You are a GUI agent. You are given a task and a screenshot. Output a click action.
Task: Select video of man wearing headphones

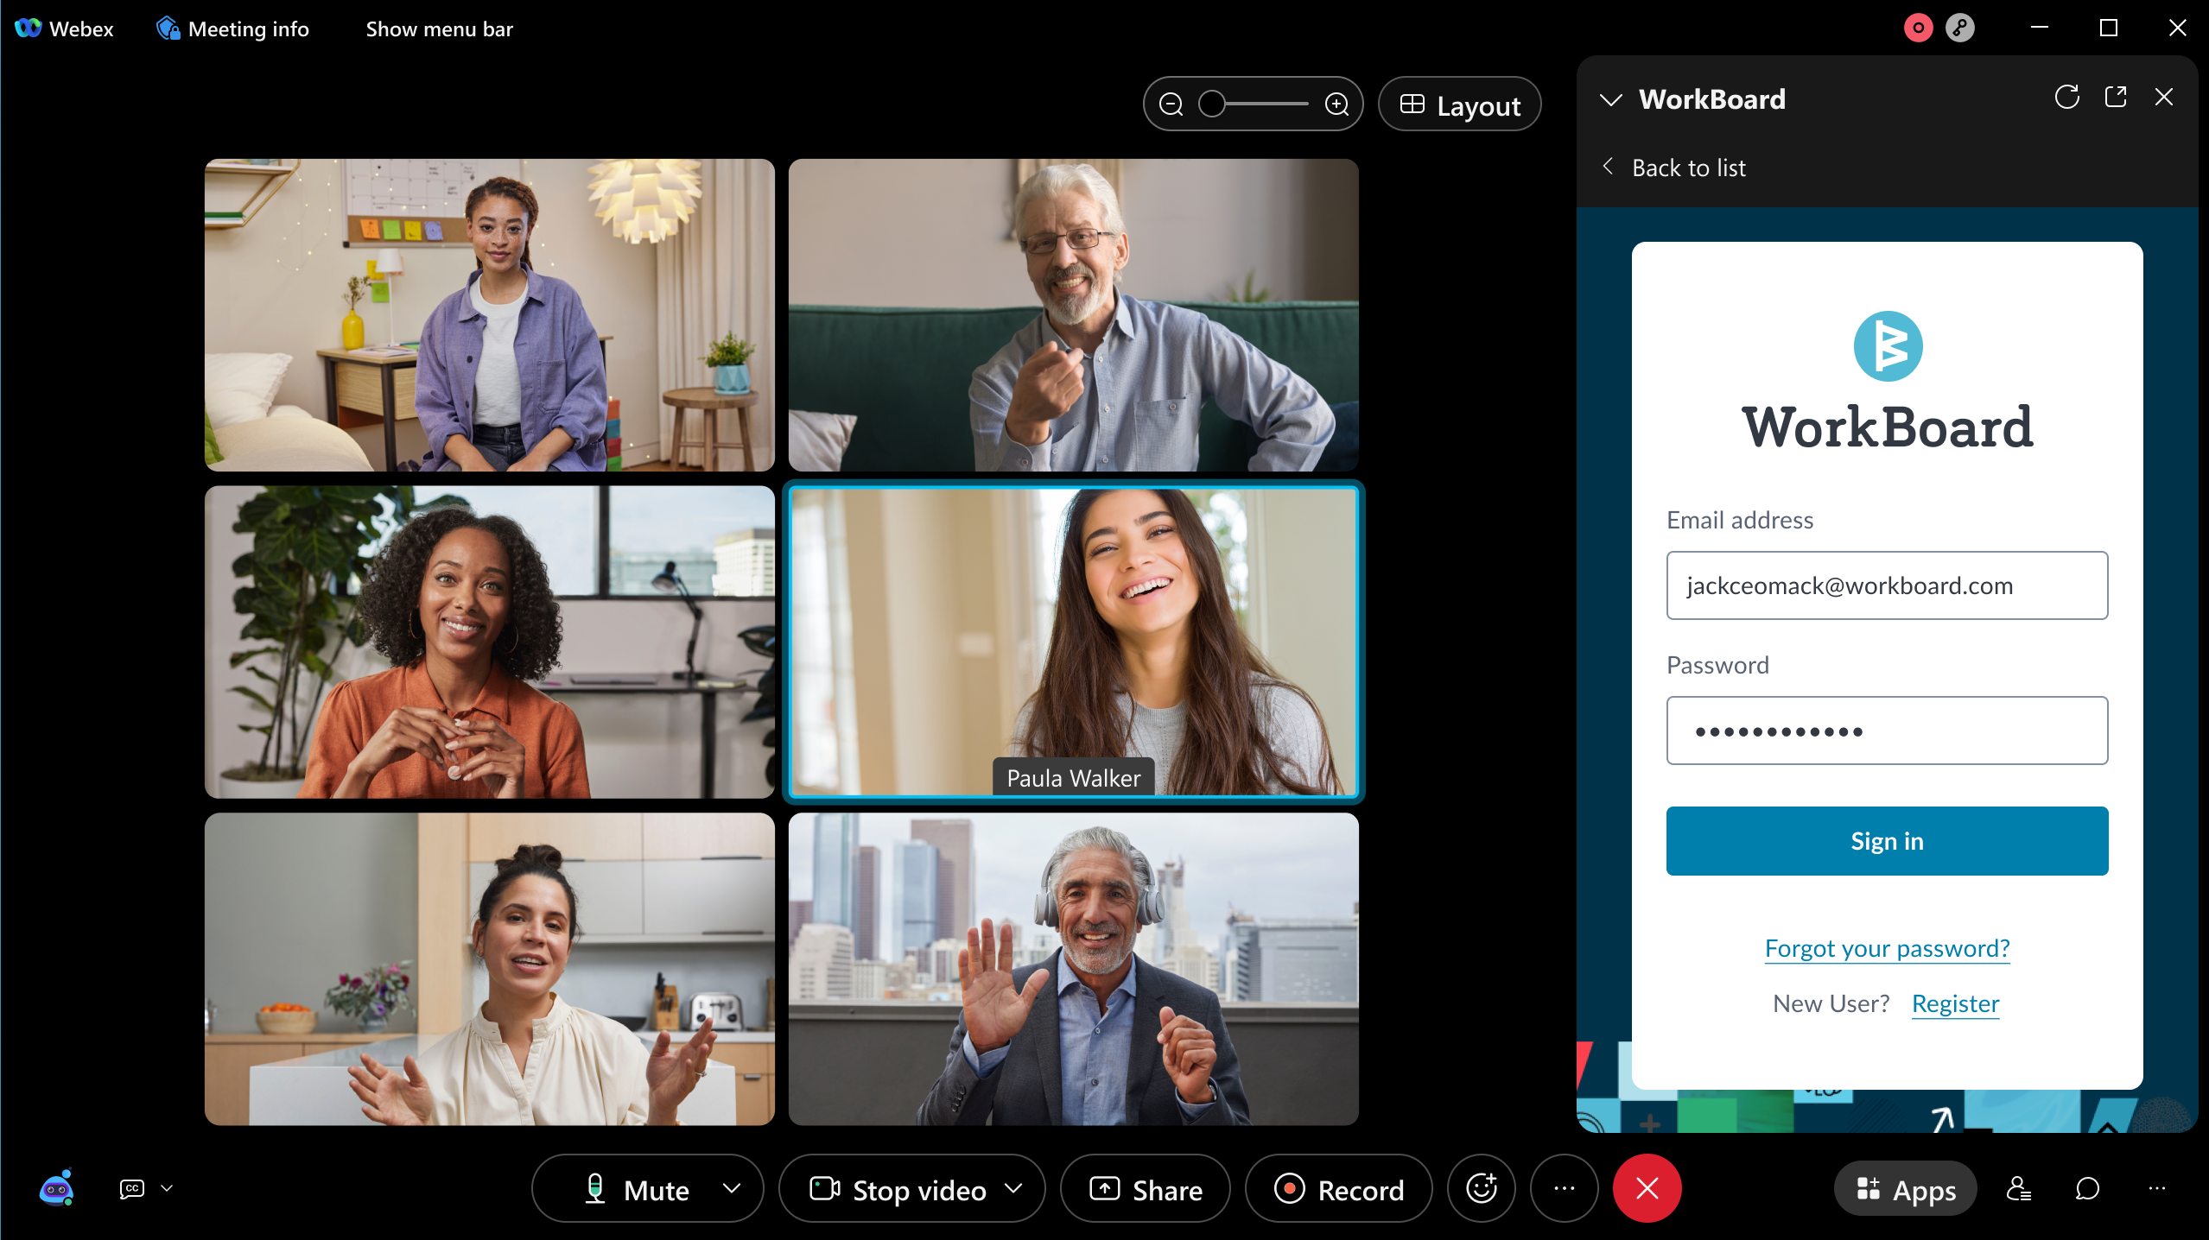[x=1073, y=969]
